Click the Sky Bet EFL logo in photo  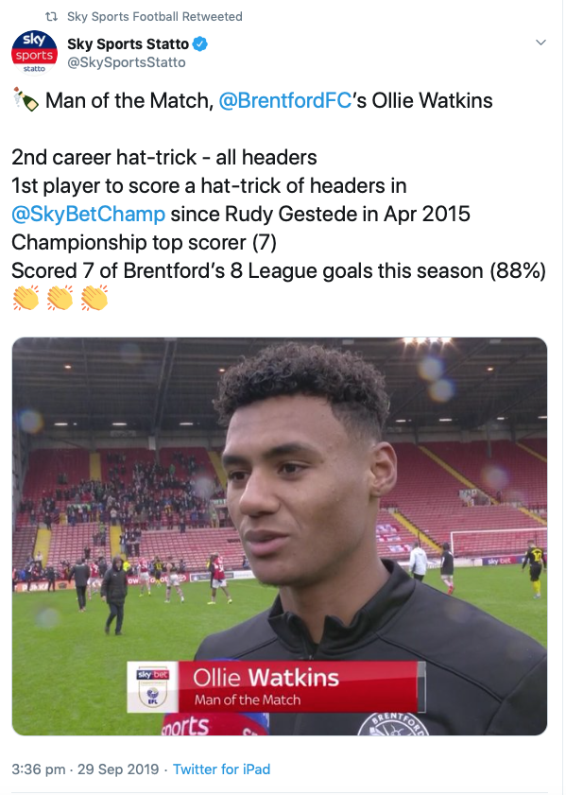152,687
